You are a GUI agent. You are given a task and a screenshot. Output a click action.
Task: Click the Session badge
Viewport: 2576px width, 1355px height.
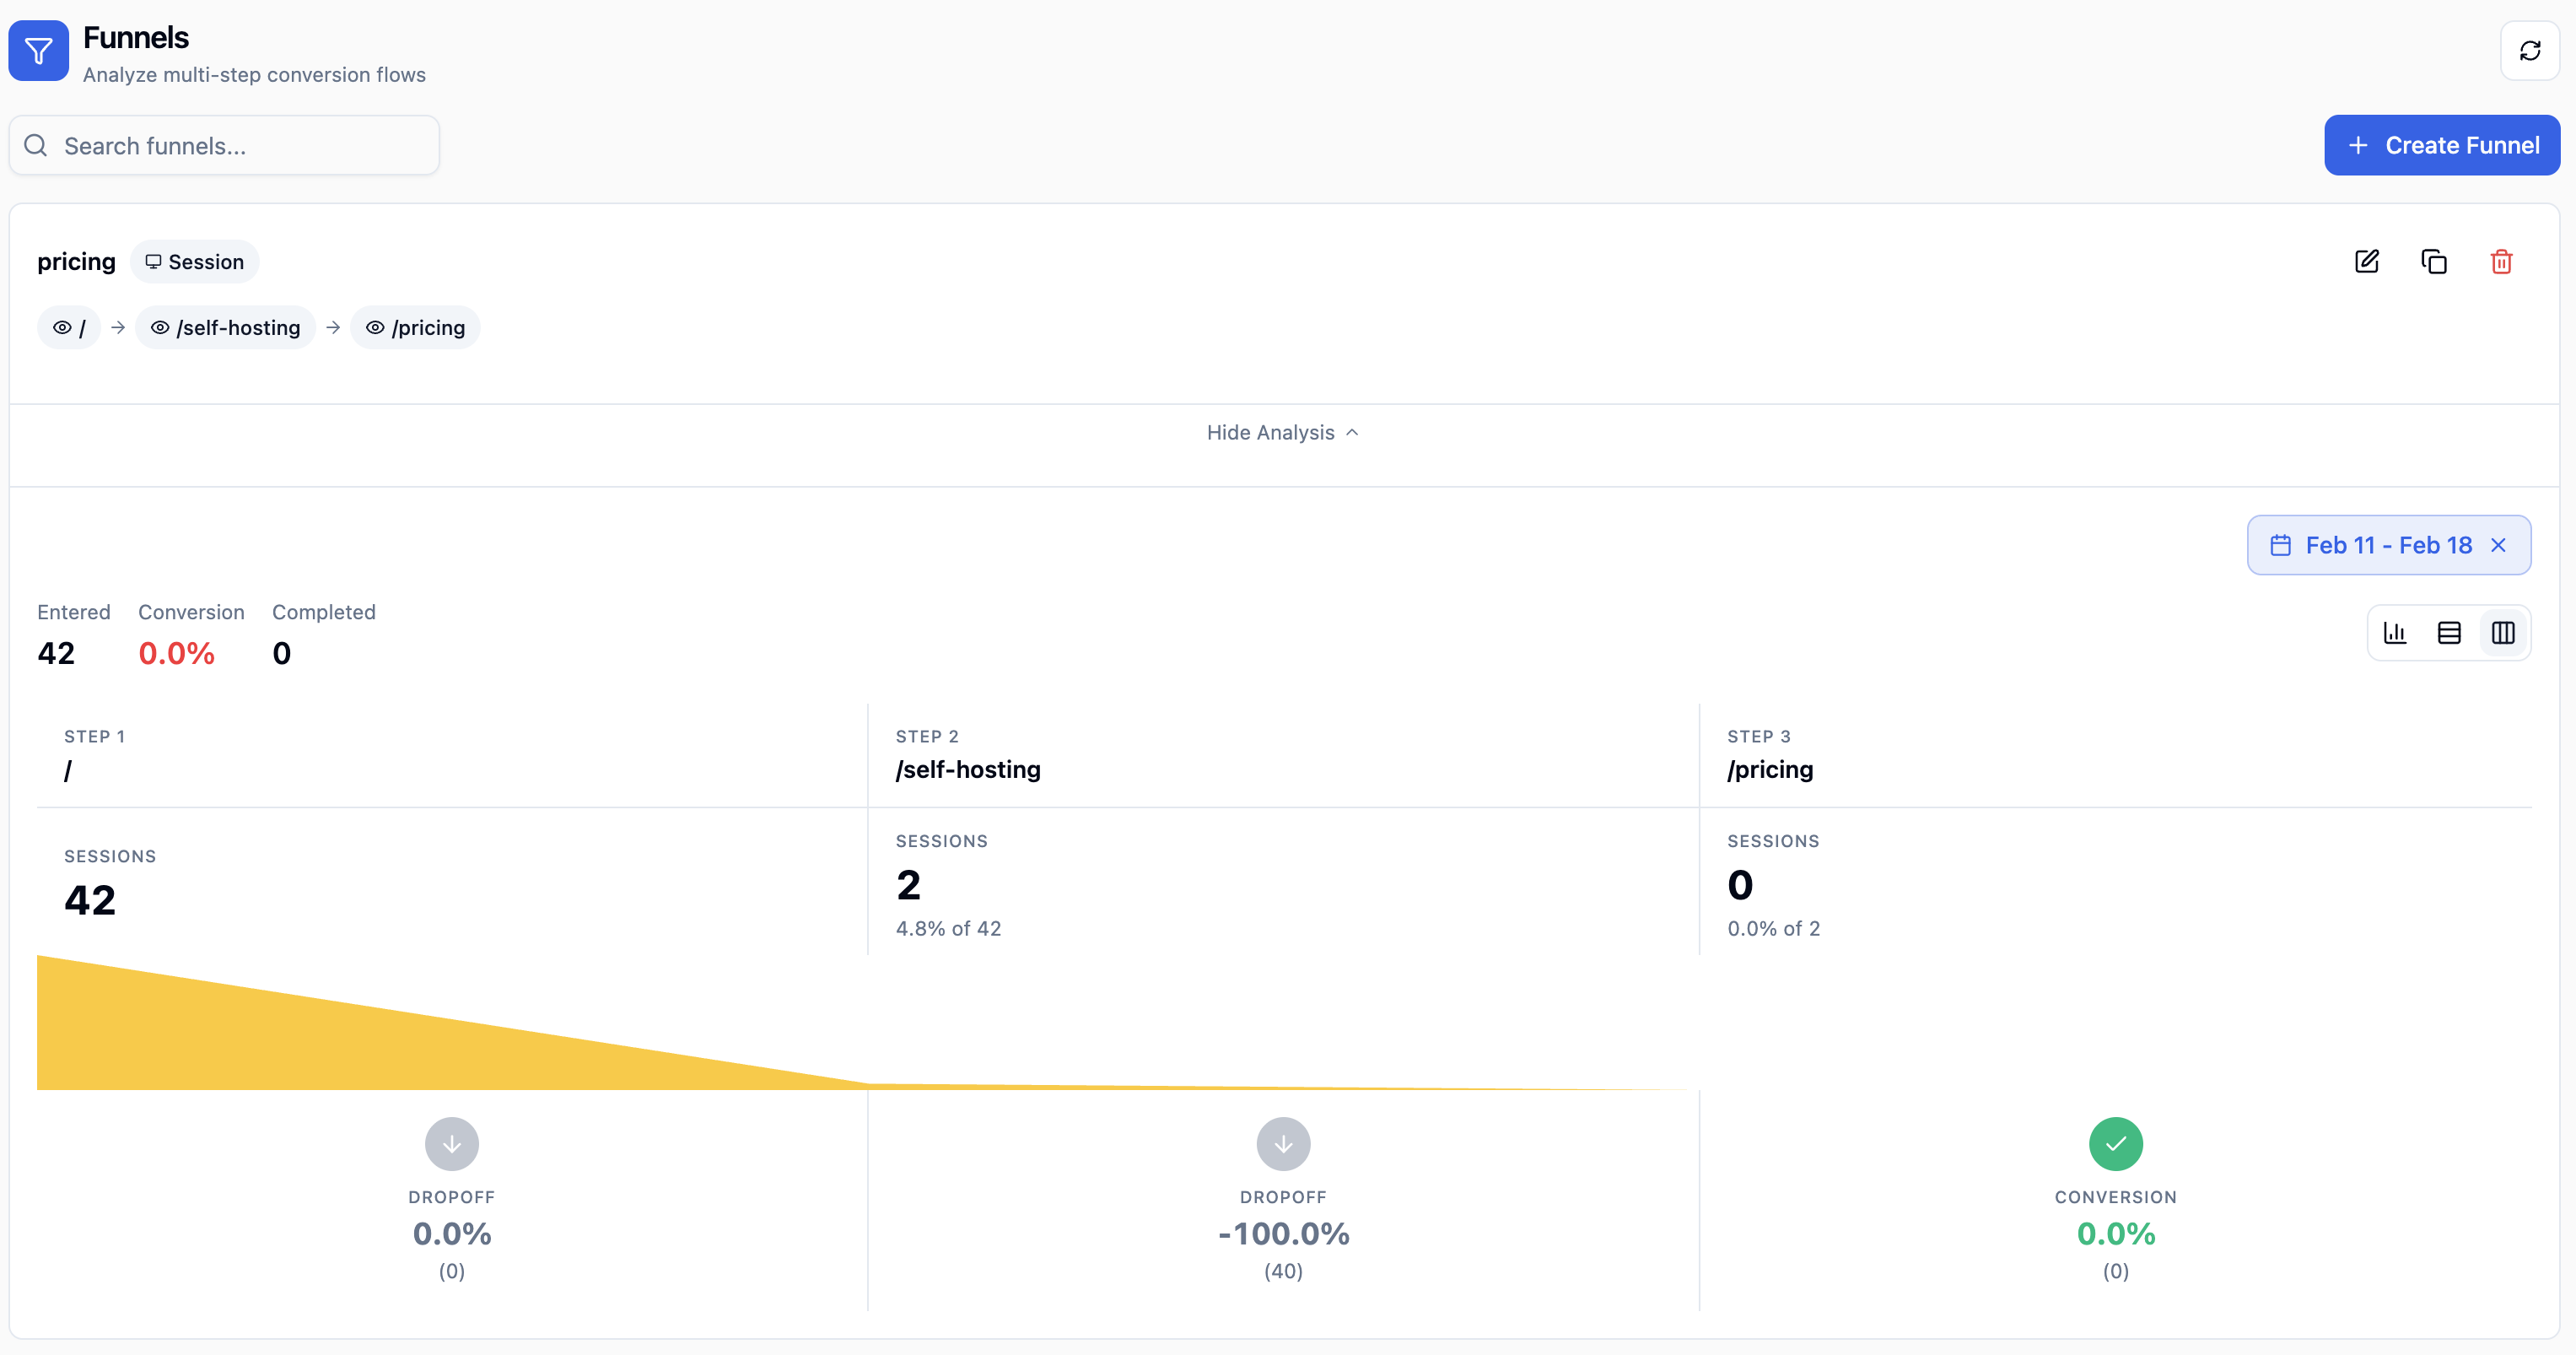tap(194, 262)
